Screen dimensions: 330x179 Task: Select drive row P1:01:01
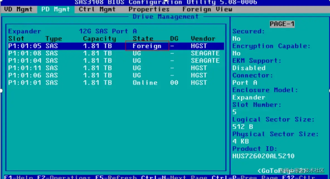pyautogui.click(x=116, y=83)
